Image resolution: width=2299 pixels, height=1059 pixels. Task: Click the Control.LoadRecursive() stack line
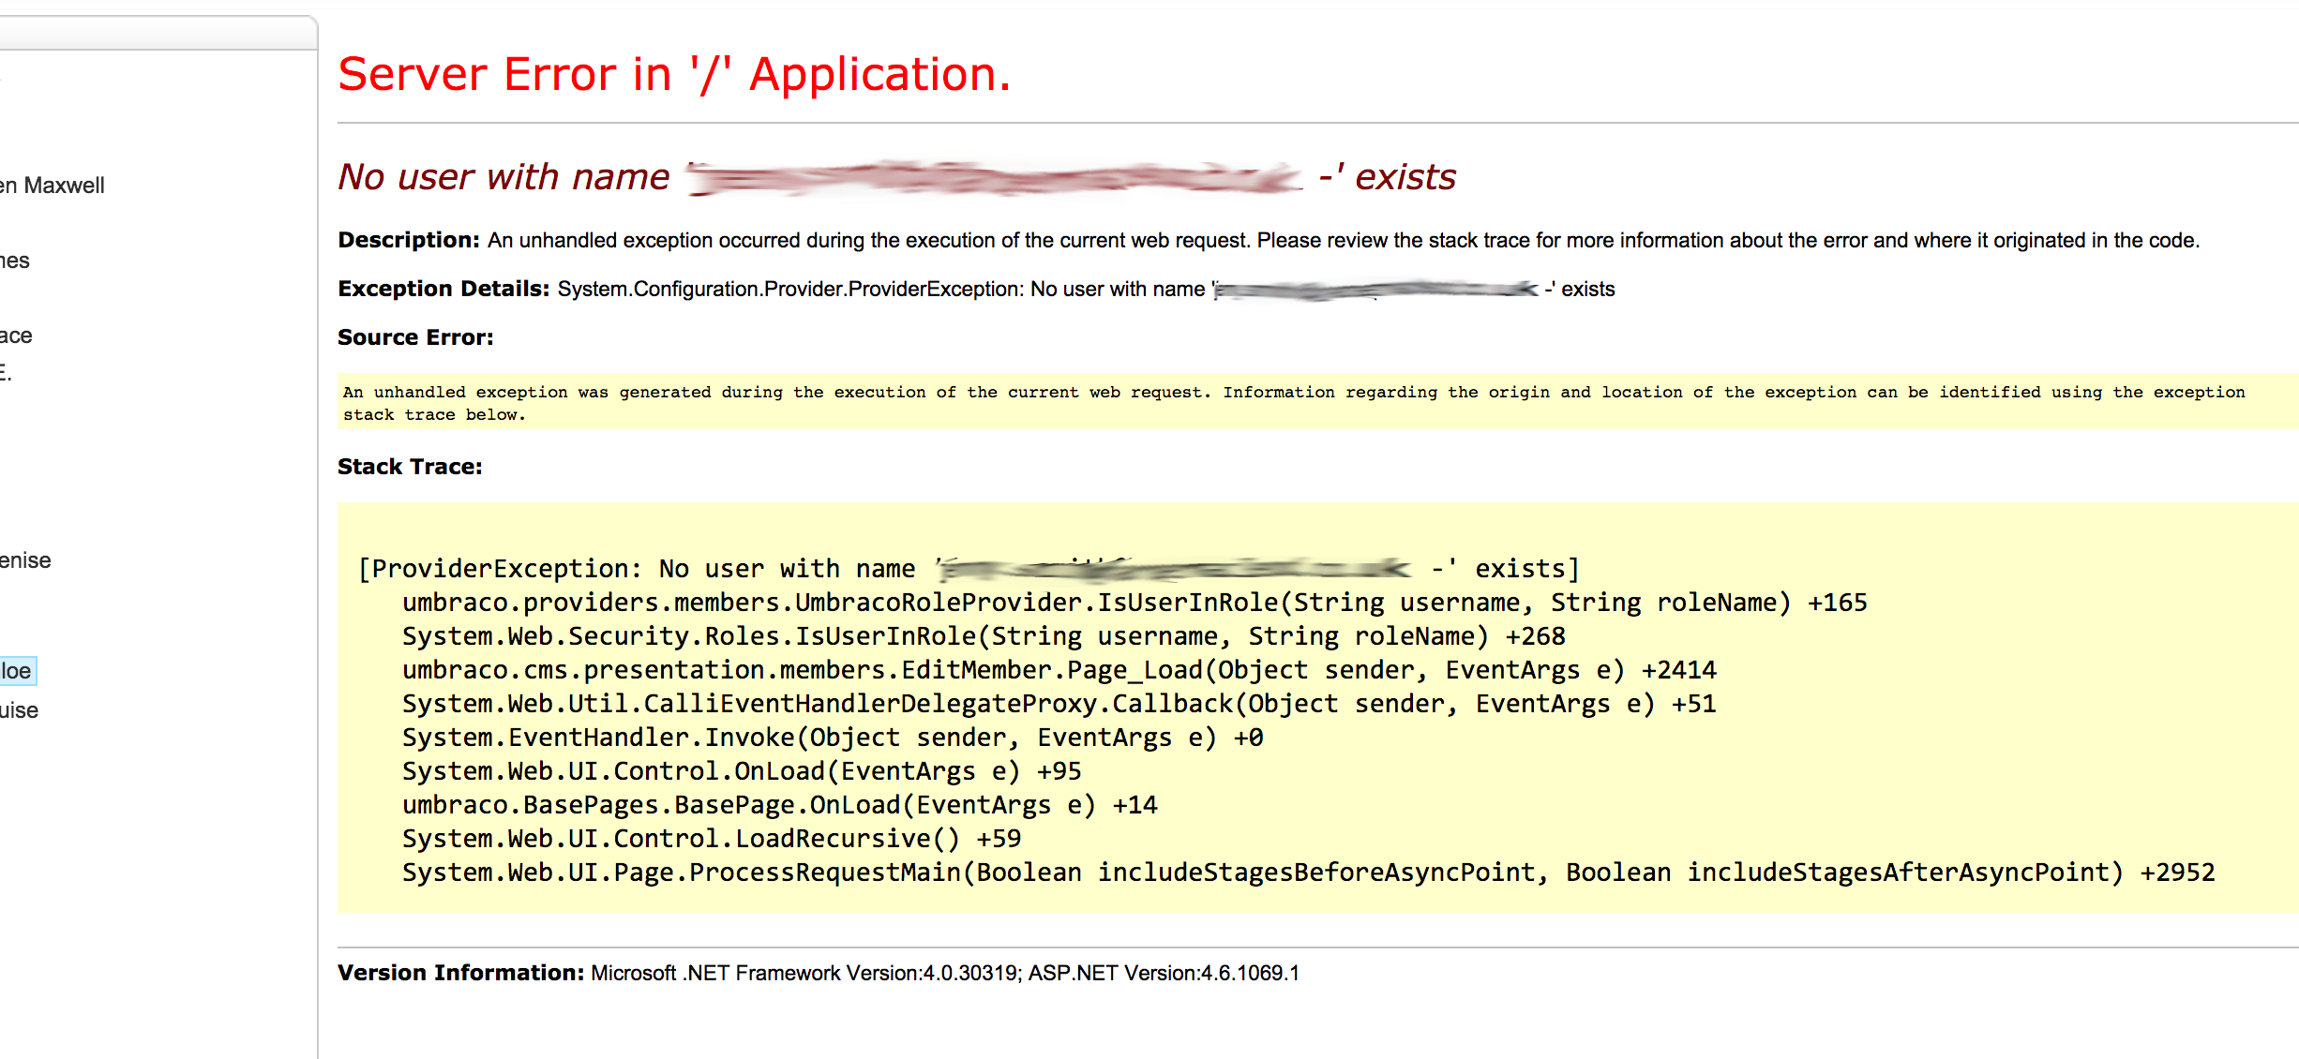pyautogui.click(x=712, y=839)
